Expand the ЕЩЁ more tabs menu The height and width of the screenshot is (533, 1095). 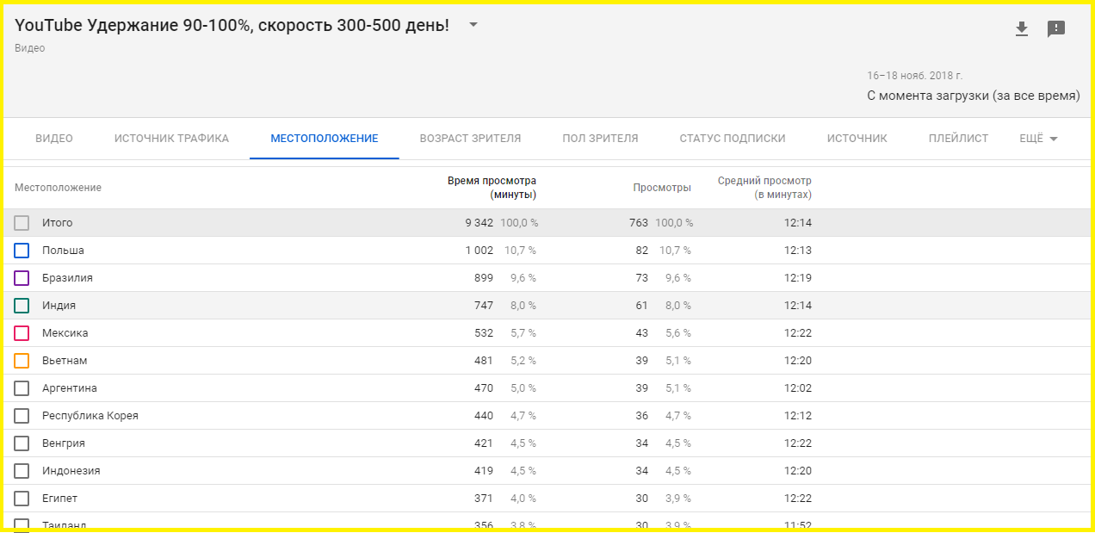(x=1038, y=139)
